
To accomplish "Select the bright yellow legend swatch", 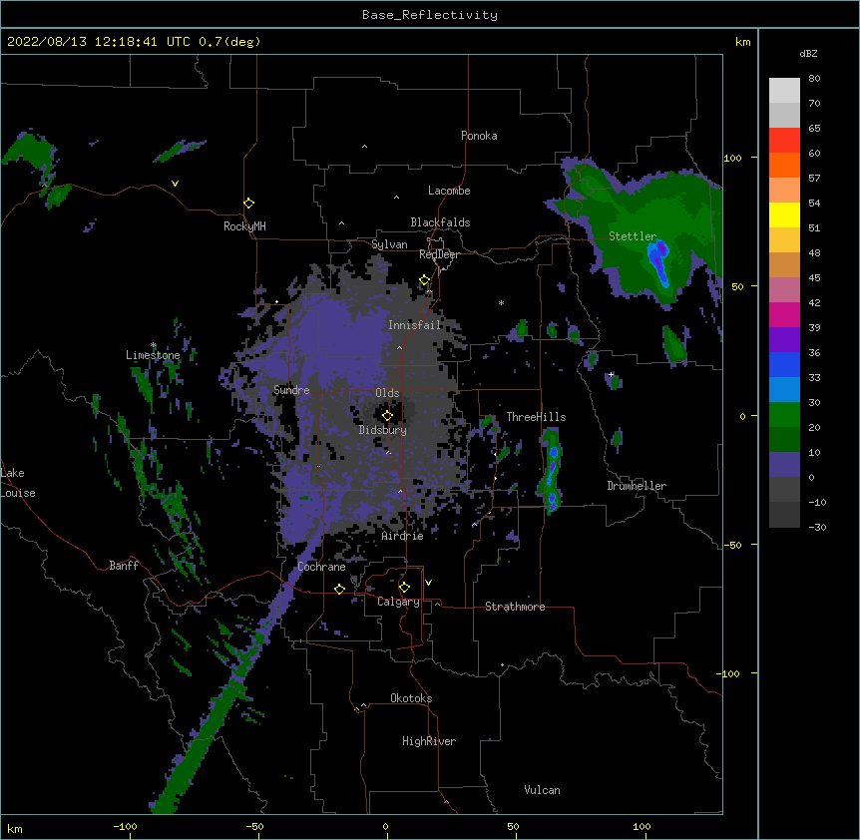I will pyautogui.click(x=784, y=214).
